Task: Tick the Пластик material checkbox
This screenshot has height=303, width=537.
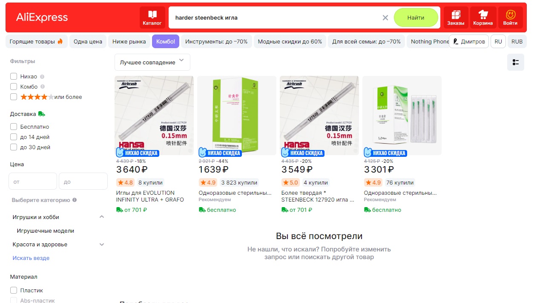Action: point(14,291)
